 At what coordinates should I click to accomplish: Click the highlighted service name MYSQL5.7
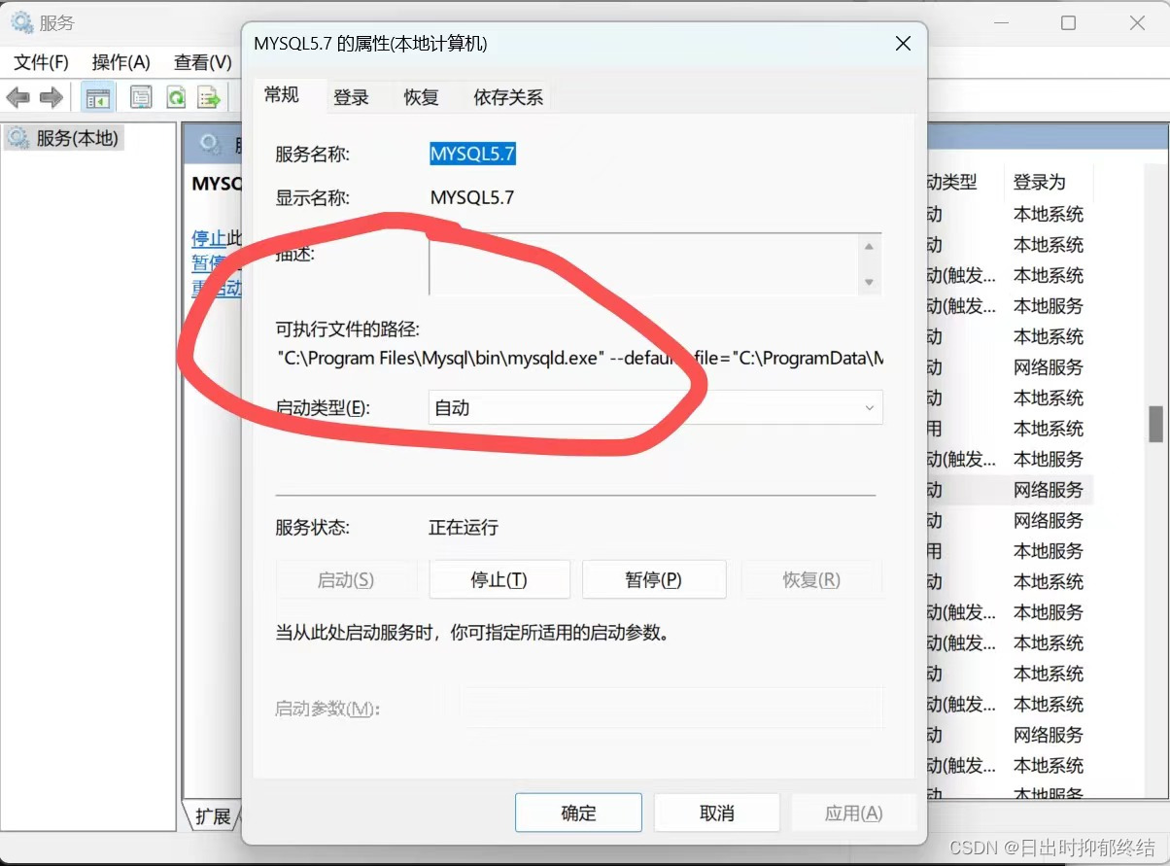(x=472, y=154)
